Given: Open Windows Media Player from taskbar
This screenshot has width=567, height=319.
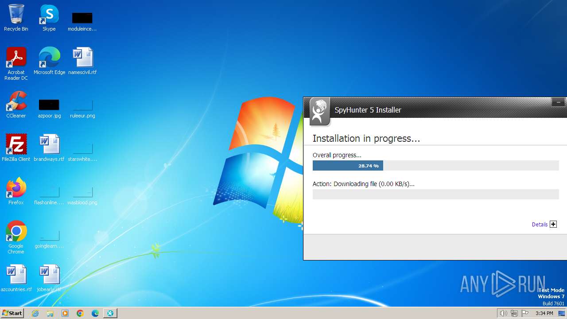Looking at the screenshot, I should (65, 313).
